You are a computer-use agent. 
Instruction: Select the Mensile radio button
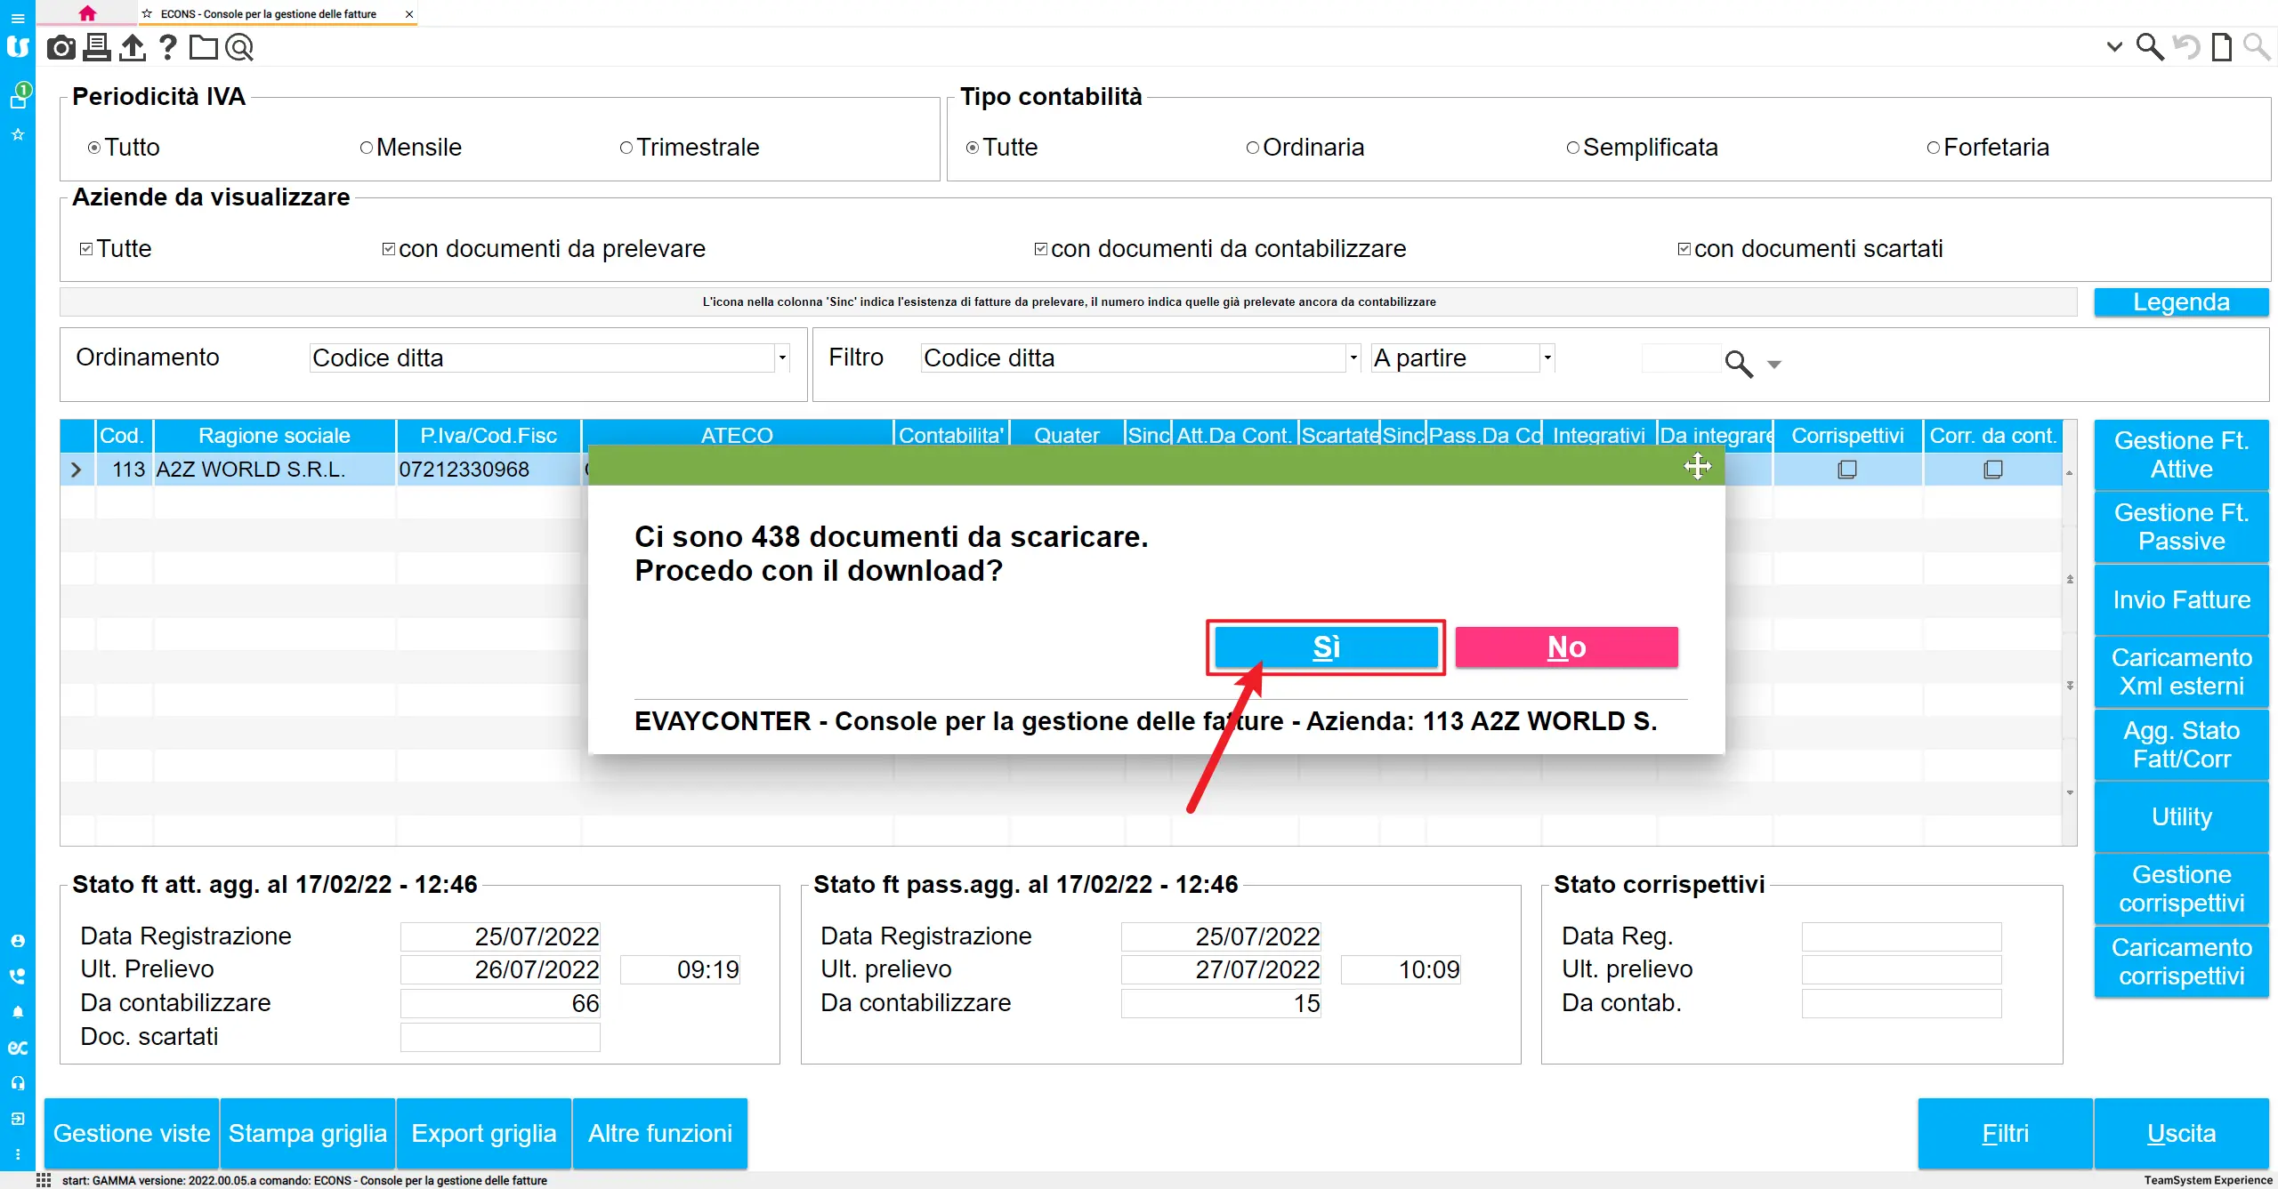[x=367, y=148]
